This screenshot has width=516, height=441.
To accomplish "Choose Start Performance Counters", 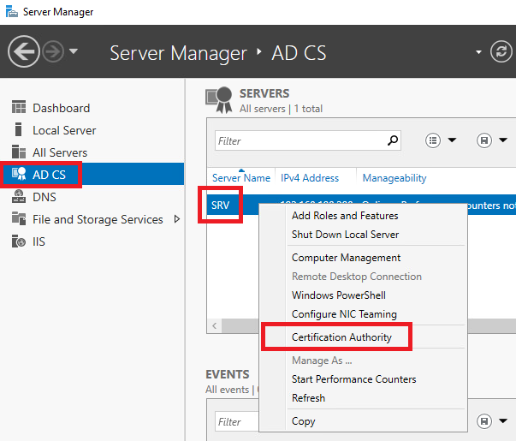I will click(353, 379).
